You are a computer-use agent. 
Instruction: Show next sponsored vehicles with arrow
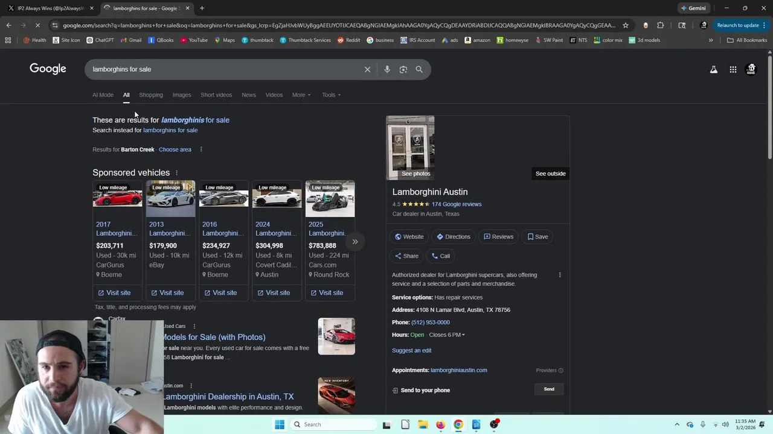(355, 242)
